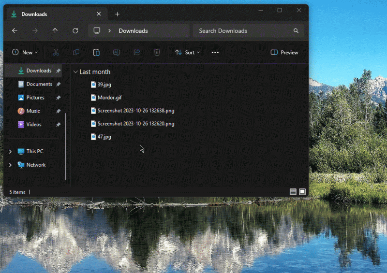Click the breadcrumb chevron before Downloads
This screenshot has height=273, width=387.
[109, 31]
